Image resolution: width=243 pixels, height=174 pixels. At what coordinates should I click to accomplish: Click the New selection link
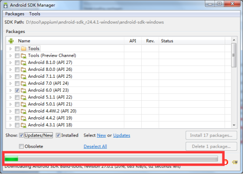pos(101,135)
